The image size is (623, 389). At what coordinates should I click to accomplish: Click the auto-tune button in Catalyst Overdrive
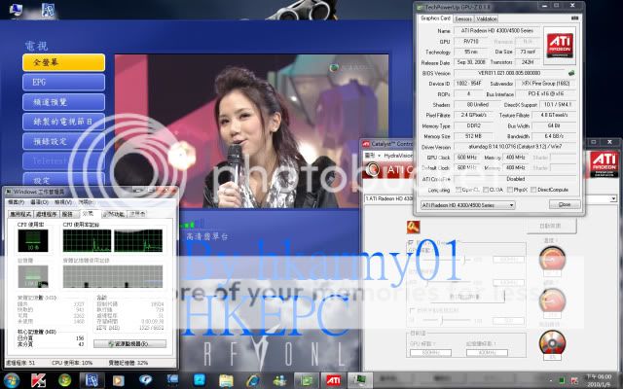point(552,226)
